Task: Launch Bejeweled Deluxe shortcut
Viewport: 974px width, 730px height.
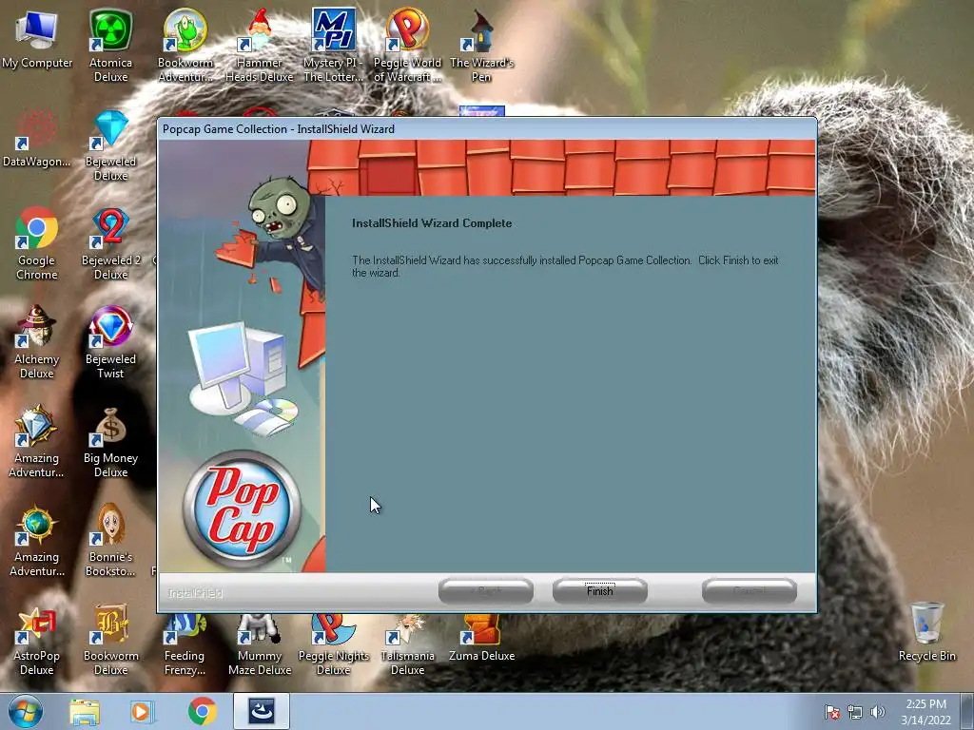Action: click(110, 145)
